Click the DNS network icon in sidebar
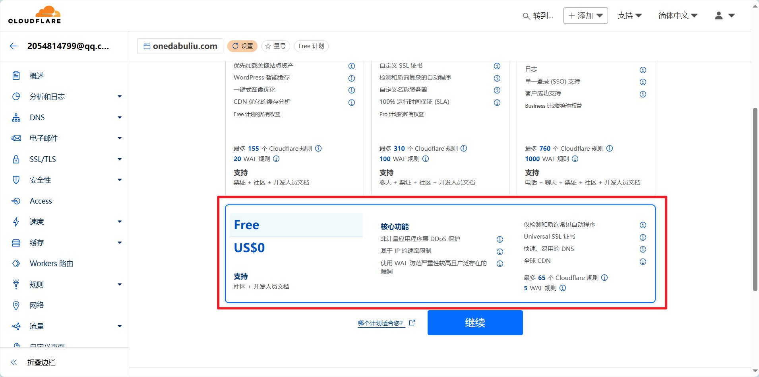Screen dimensions: 759x377 [x=16, y=117]
